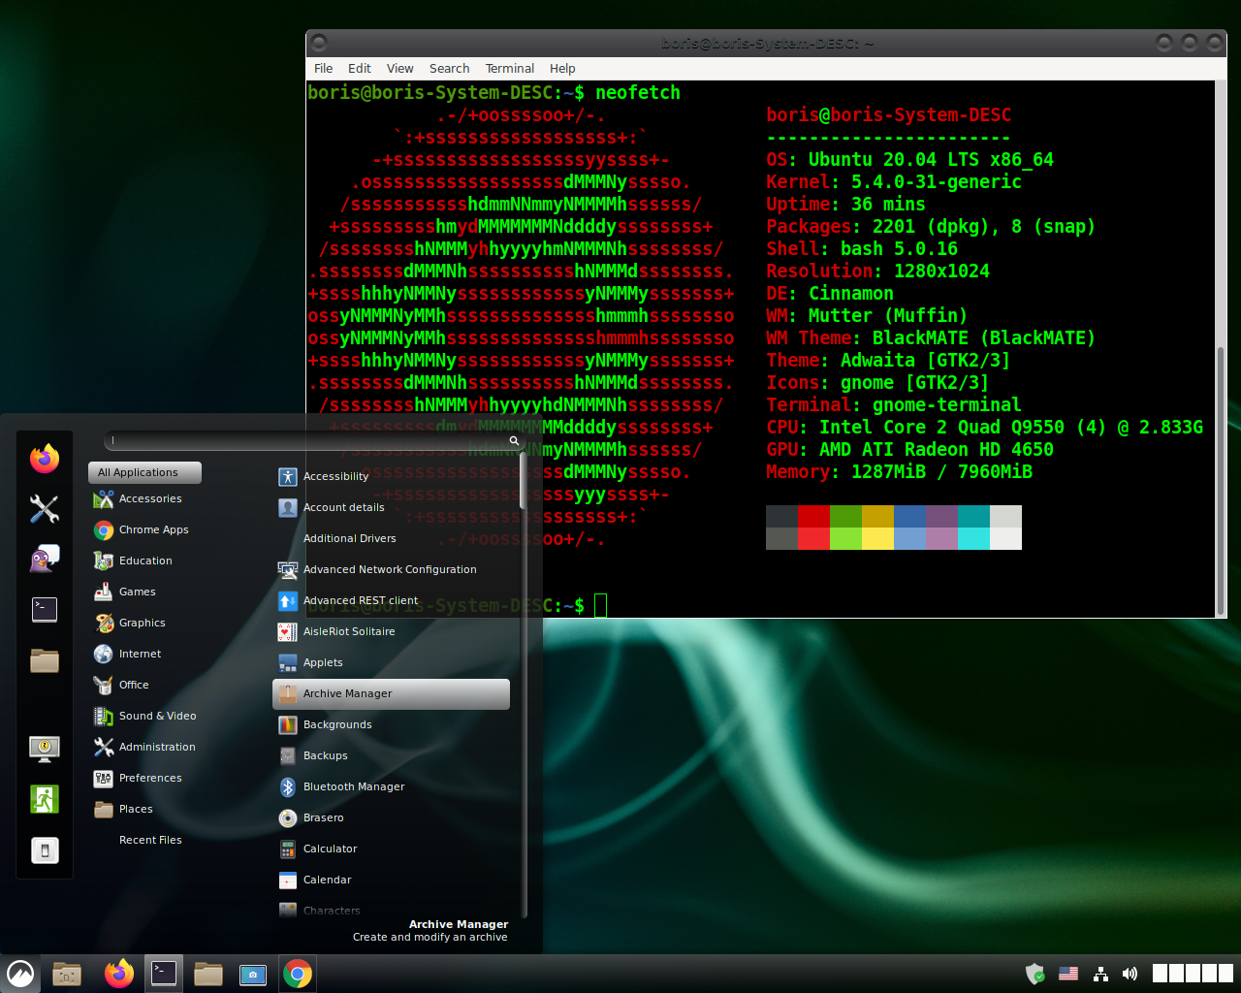
Task: Click the screenshot camera icon in panel
Action: (x=253, y=974)
